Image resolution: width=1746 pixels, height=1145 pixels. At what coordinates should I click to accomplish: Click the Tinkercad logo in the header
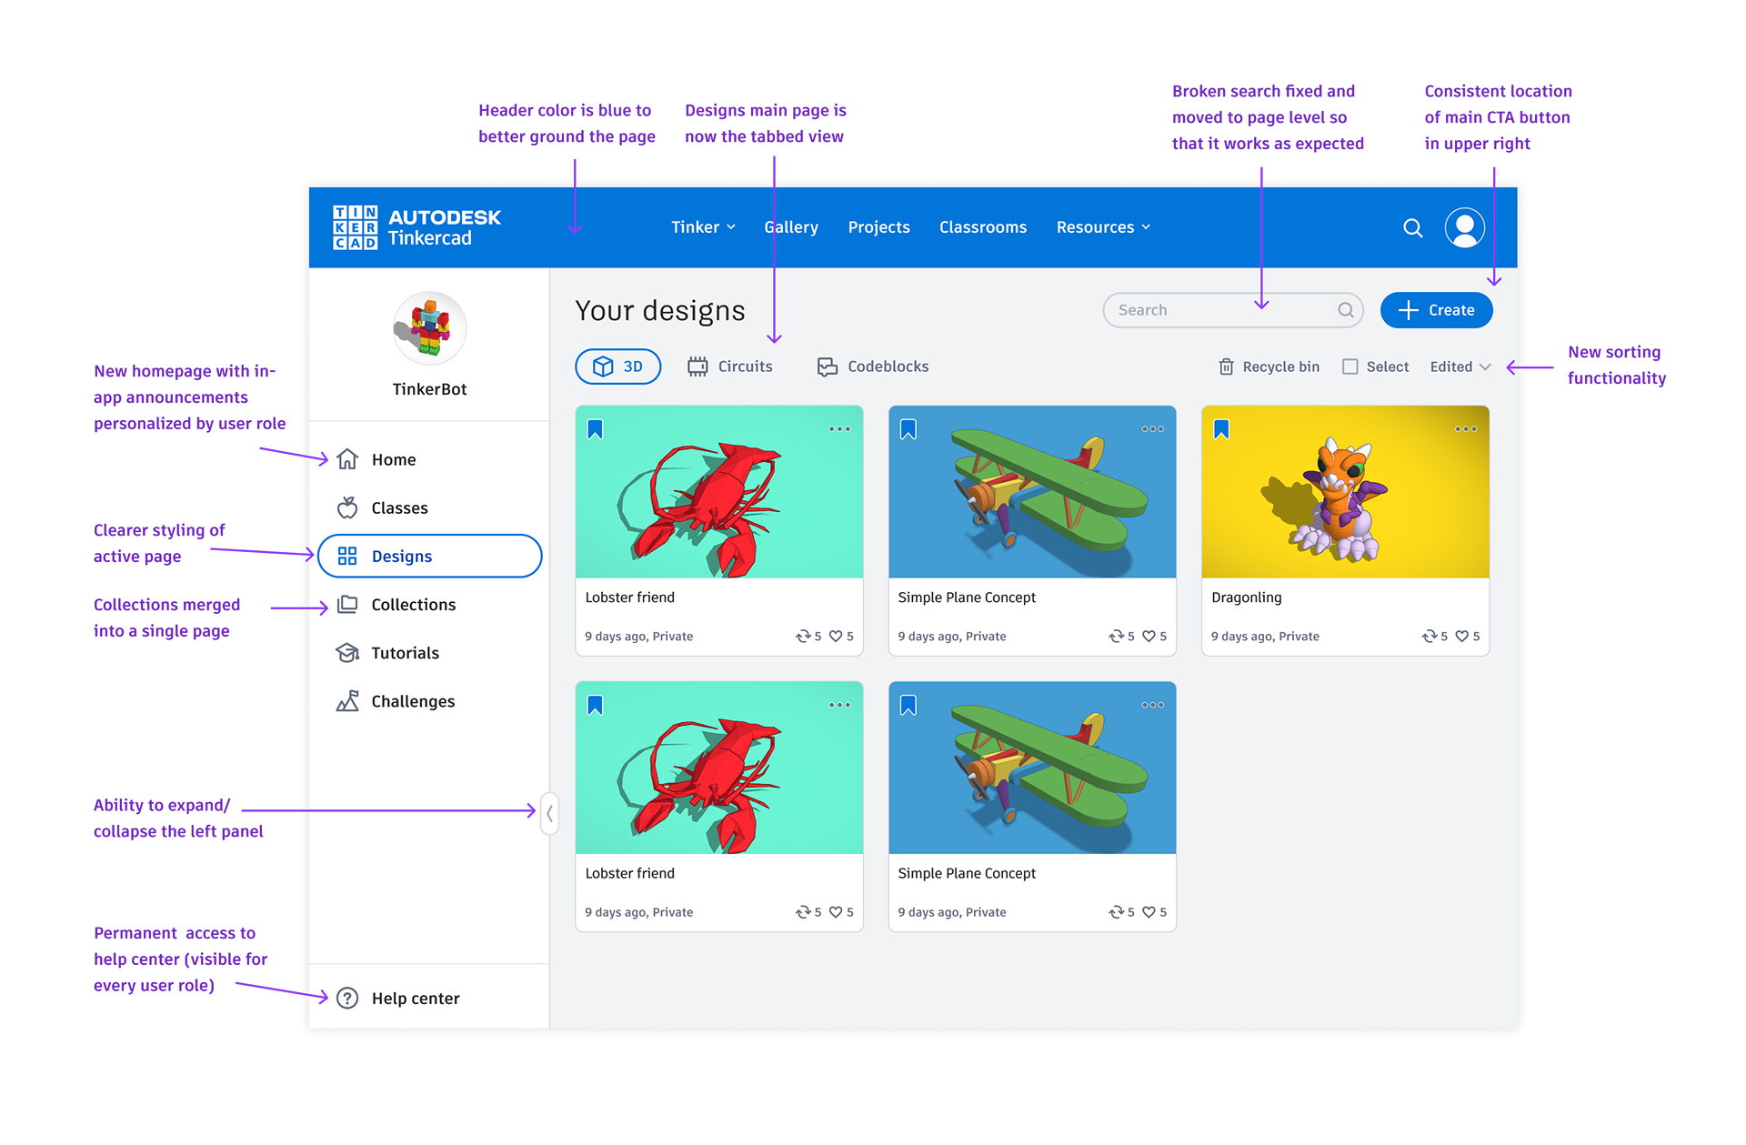[416, 227]
